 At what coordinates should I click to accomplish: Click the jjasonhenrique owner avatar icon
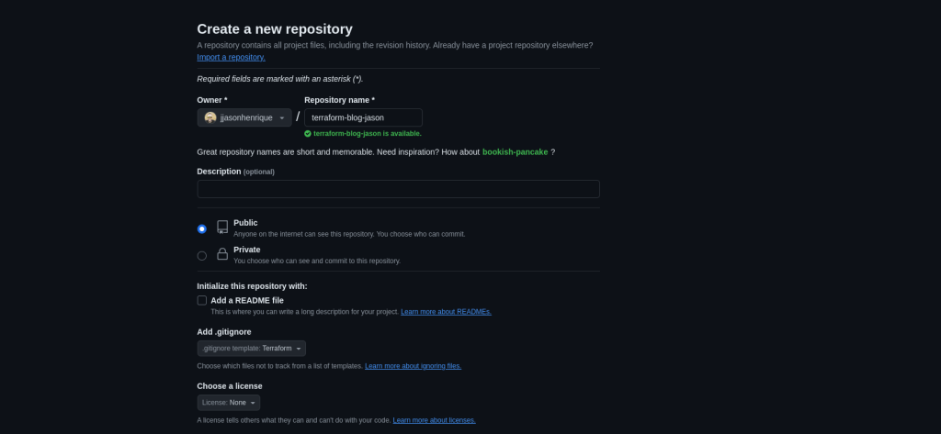tap(210, 117)
